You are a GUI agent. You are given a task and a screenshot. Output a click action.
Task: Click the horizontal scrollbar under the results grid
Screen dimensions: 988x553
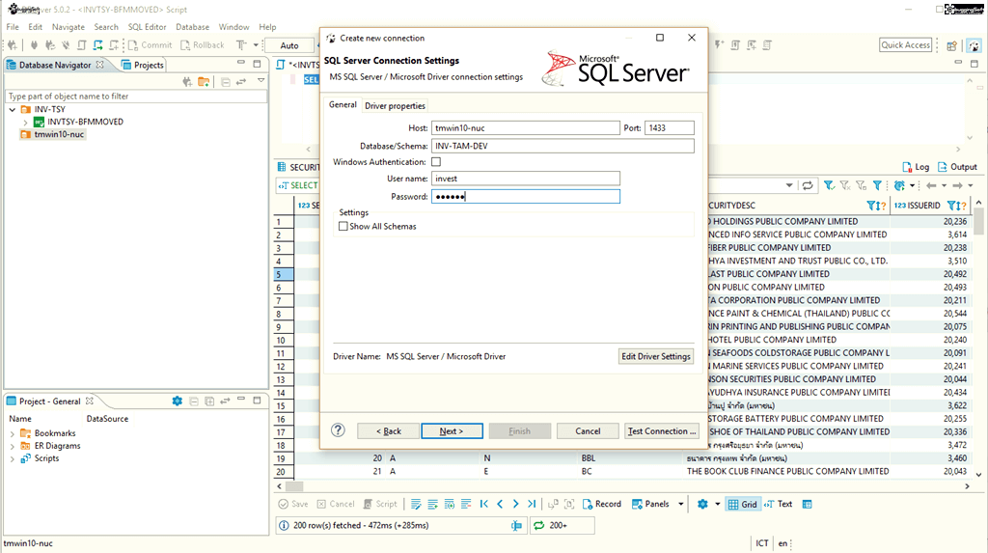pos(617,486)
